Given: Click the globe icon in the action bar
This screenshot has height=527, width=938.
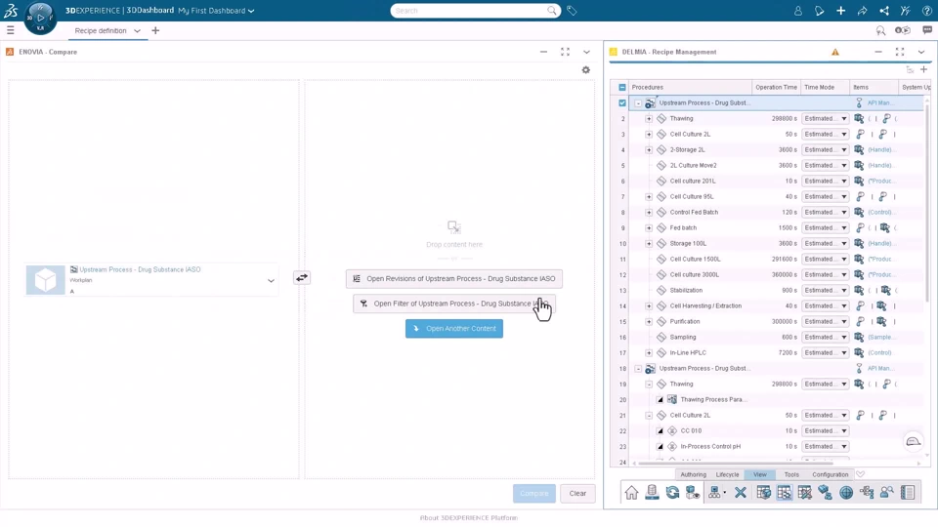Looking at the screenshot, I should [x=846, y=492].
